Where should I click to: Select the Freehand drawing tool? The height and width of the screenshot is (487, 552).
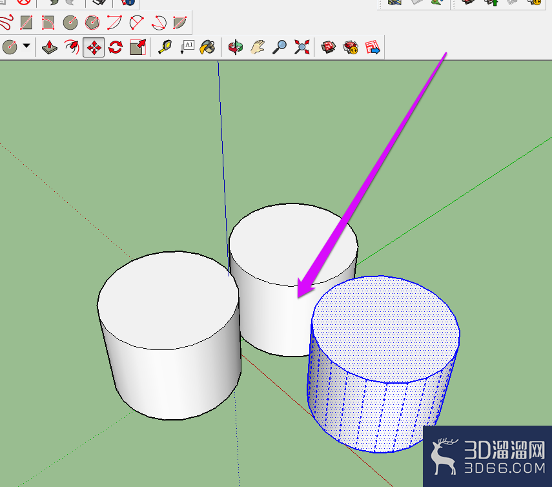point(6,23)
